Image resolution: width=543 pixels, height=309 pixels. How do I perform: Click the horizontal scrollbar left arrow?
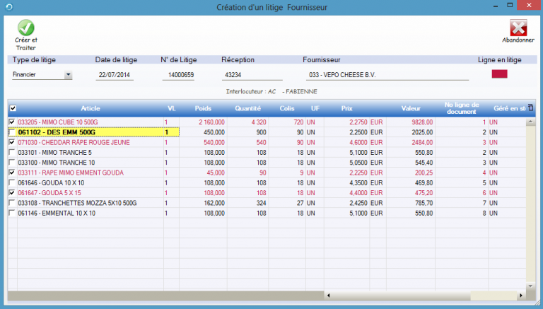[329, 294]
